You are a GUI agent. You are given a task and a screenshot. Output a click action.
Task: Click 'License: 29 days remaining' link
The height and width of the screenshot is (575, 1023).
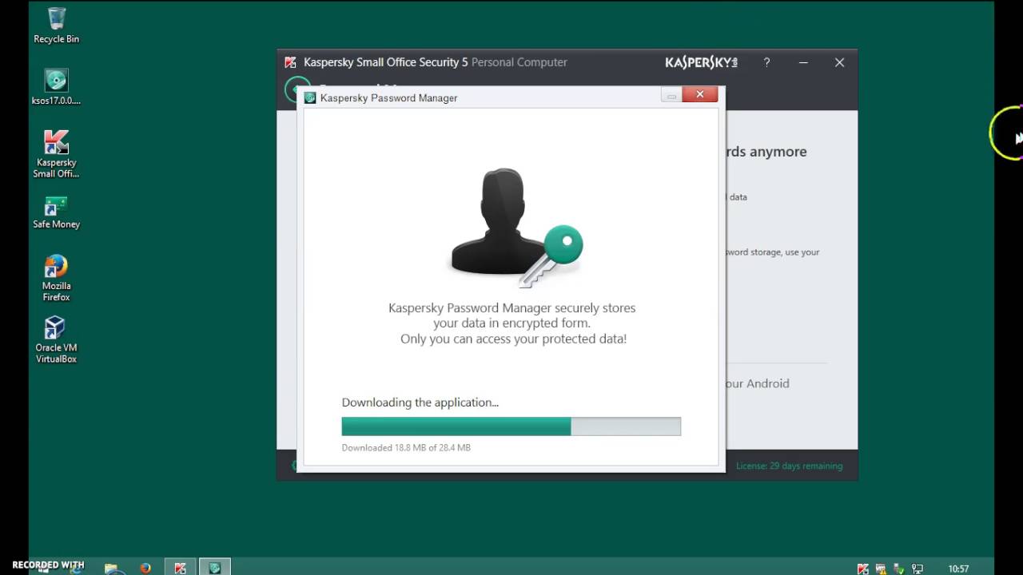pyautogui.click(x=789, y=466)
